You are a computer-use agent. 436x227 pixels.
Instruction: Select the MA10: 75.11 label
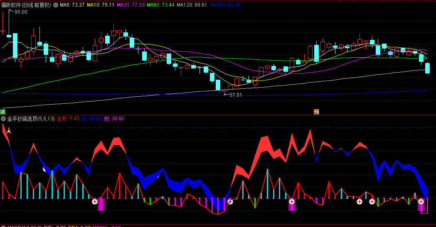(x=101, y=5)
